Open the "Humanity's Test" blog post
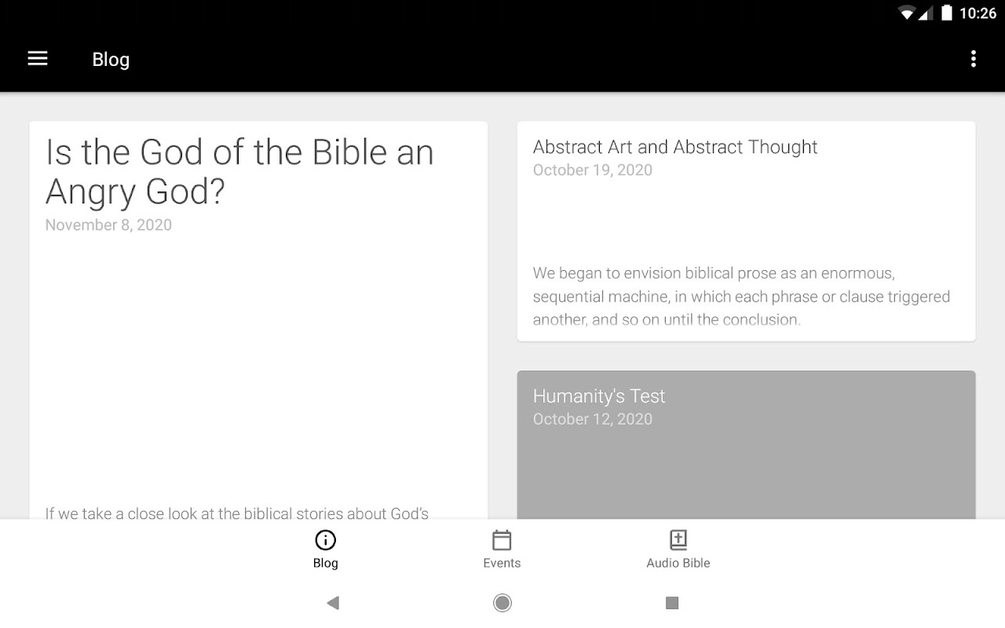This screenshot has height=628, width=1005. [x=599, y=396]
